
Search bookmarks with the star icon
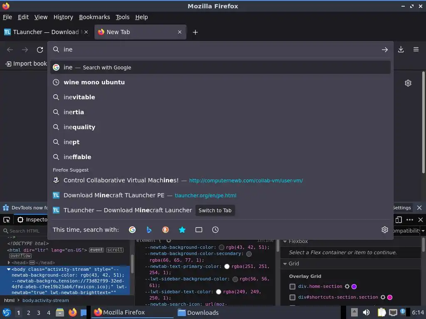(182, 230)
